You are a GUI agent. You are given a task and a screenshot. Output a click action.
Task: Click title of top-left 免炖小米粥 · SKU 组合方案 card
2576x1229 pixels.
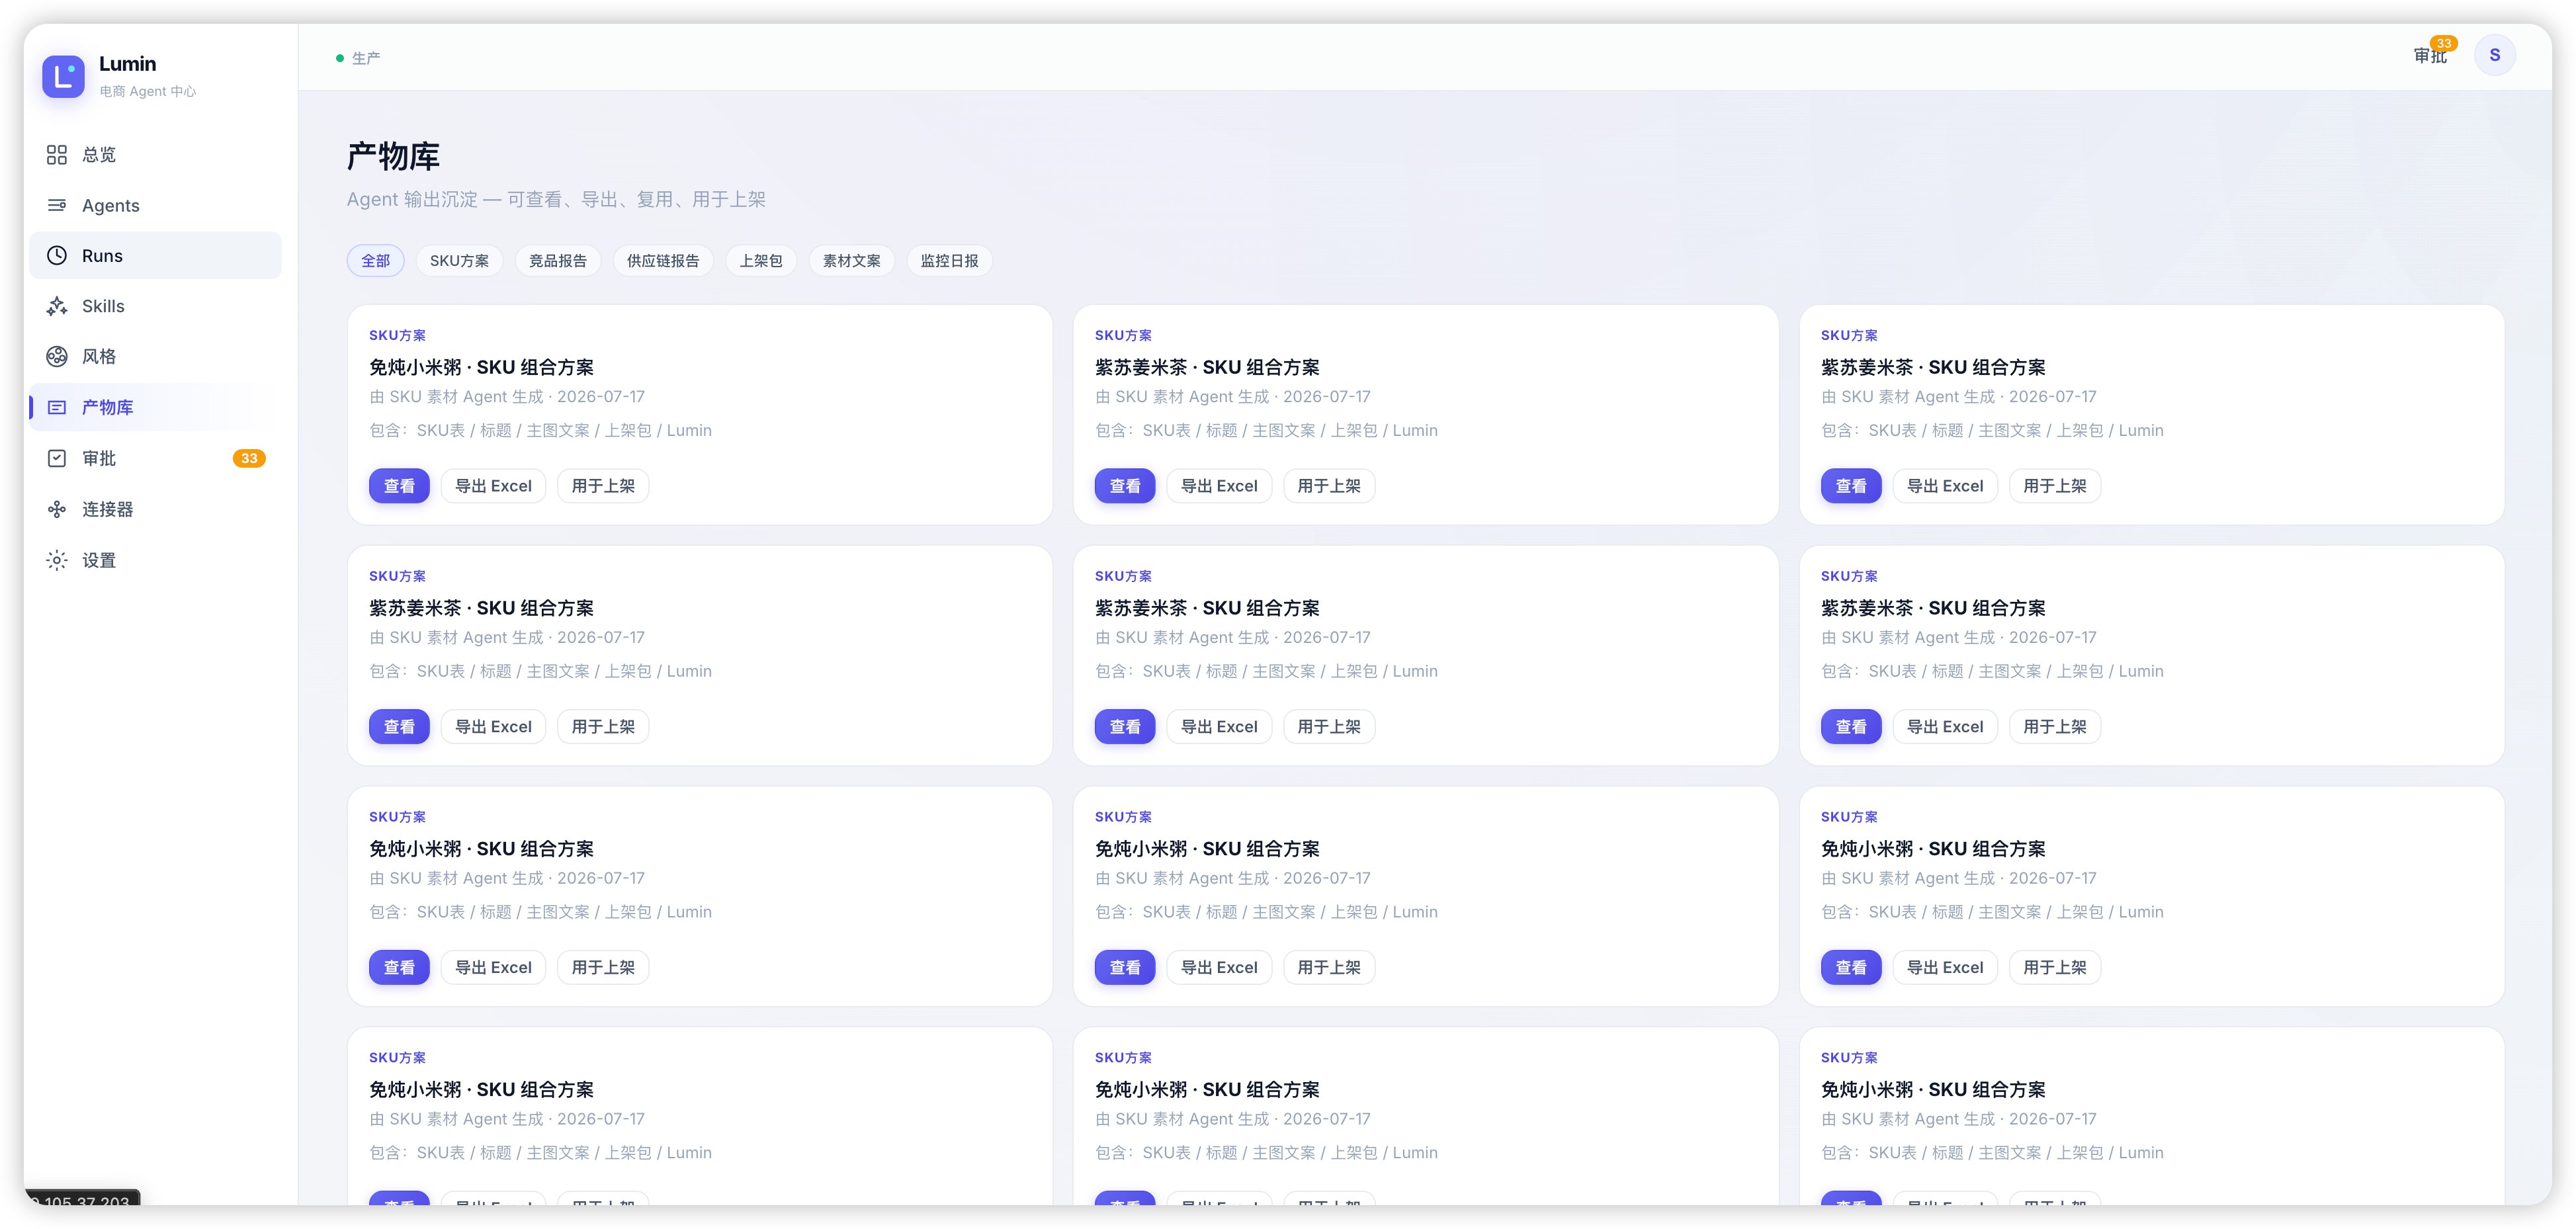click(481, 368)
